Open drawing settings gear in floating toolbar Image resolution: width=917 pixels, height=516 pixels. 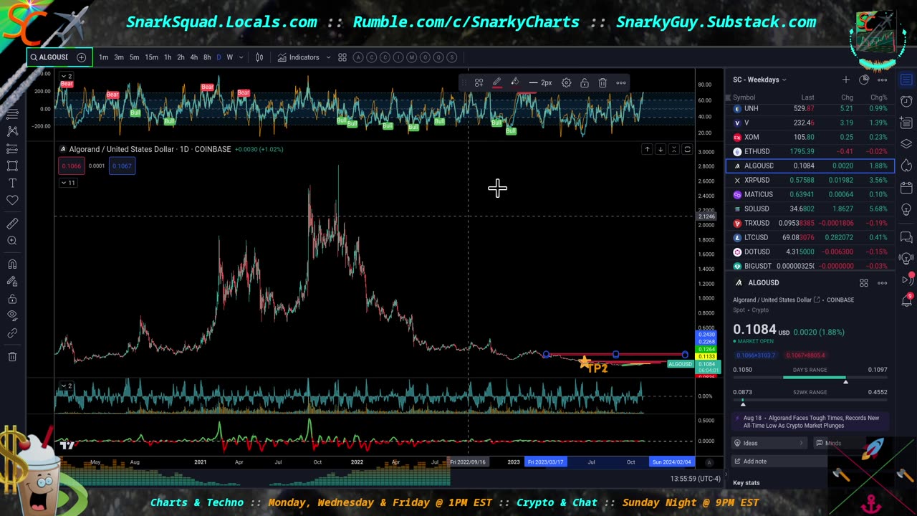coord(566,83)
